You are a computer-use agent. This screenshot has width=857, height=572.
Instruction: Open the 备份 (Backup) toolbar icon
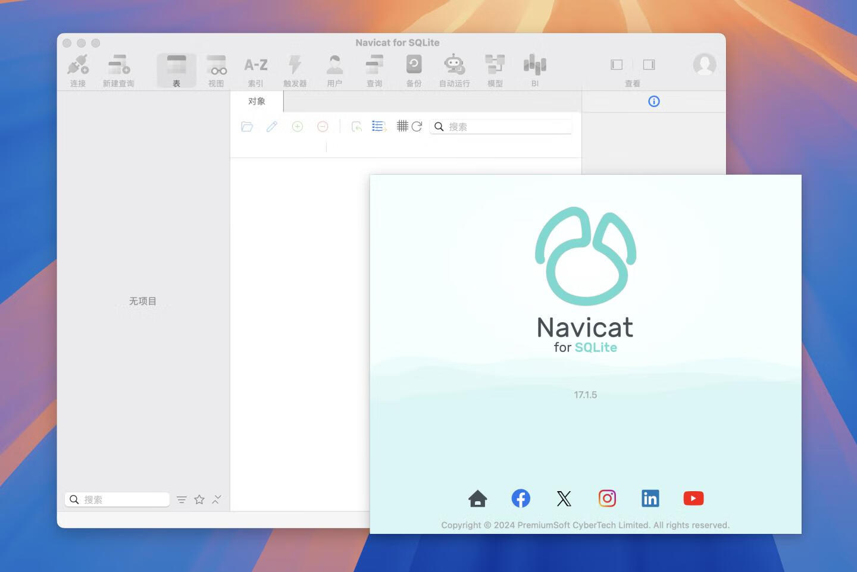pos(414,64)
